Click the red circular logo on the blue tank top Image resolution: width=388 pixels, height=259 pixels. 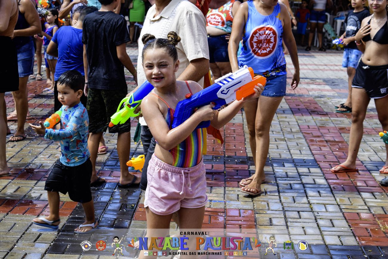tap(263, 41)
